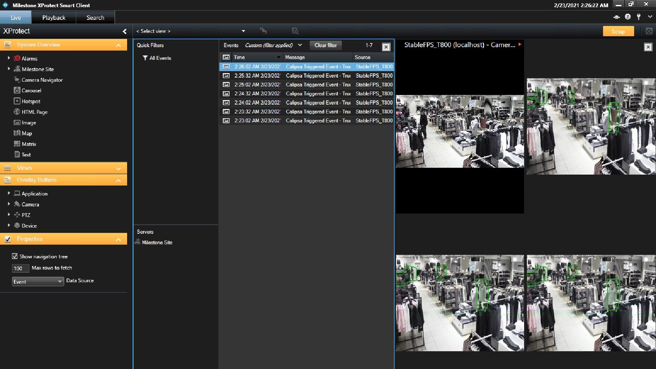Open the top-right camera thumbnail with green boxes

point(591,126)
